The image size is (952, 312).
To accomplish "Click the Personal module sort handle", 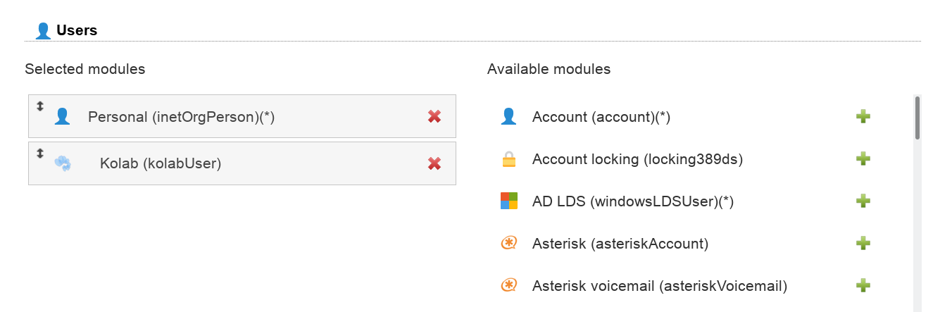I will [40, 106].
